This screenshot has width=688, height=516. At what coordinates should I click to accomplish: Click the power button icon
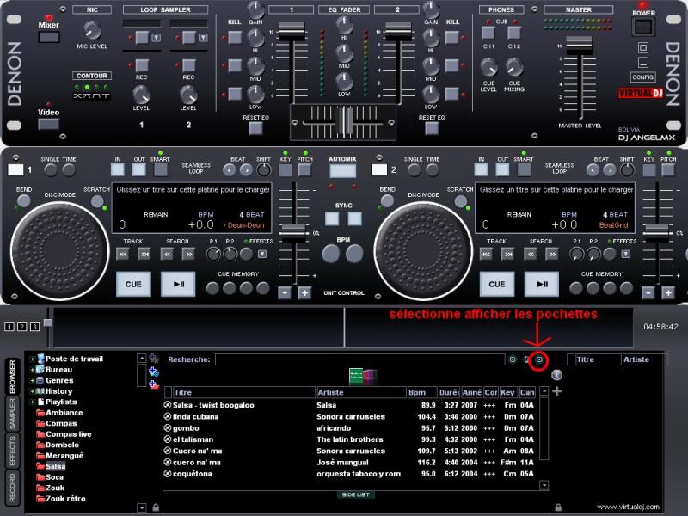(643, 28)
